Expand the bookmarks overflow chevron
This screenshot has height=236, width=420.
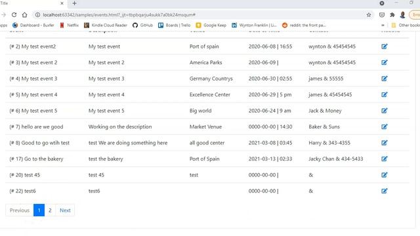click(383, 25)
